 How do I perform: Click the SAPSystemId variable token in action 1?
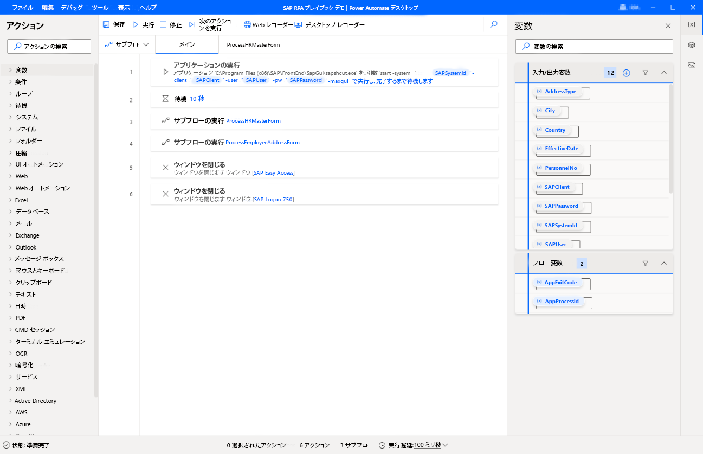pos(450,73)
